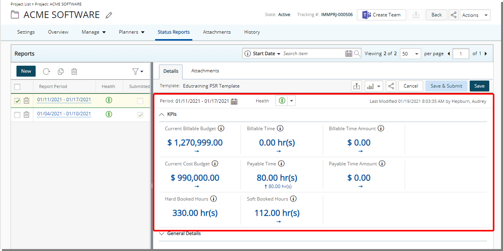Change the 50 per page dropdown
This screenshot has height=251, width=503.
click(410, 54)
